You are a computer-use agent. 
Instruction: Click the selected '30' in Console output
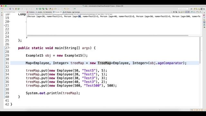coord(80,16)
